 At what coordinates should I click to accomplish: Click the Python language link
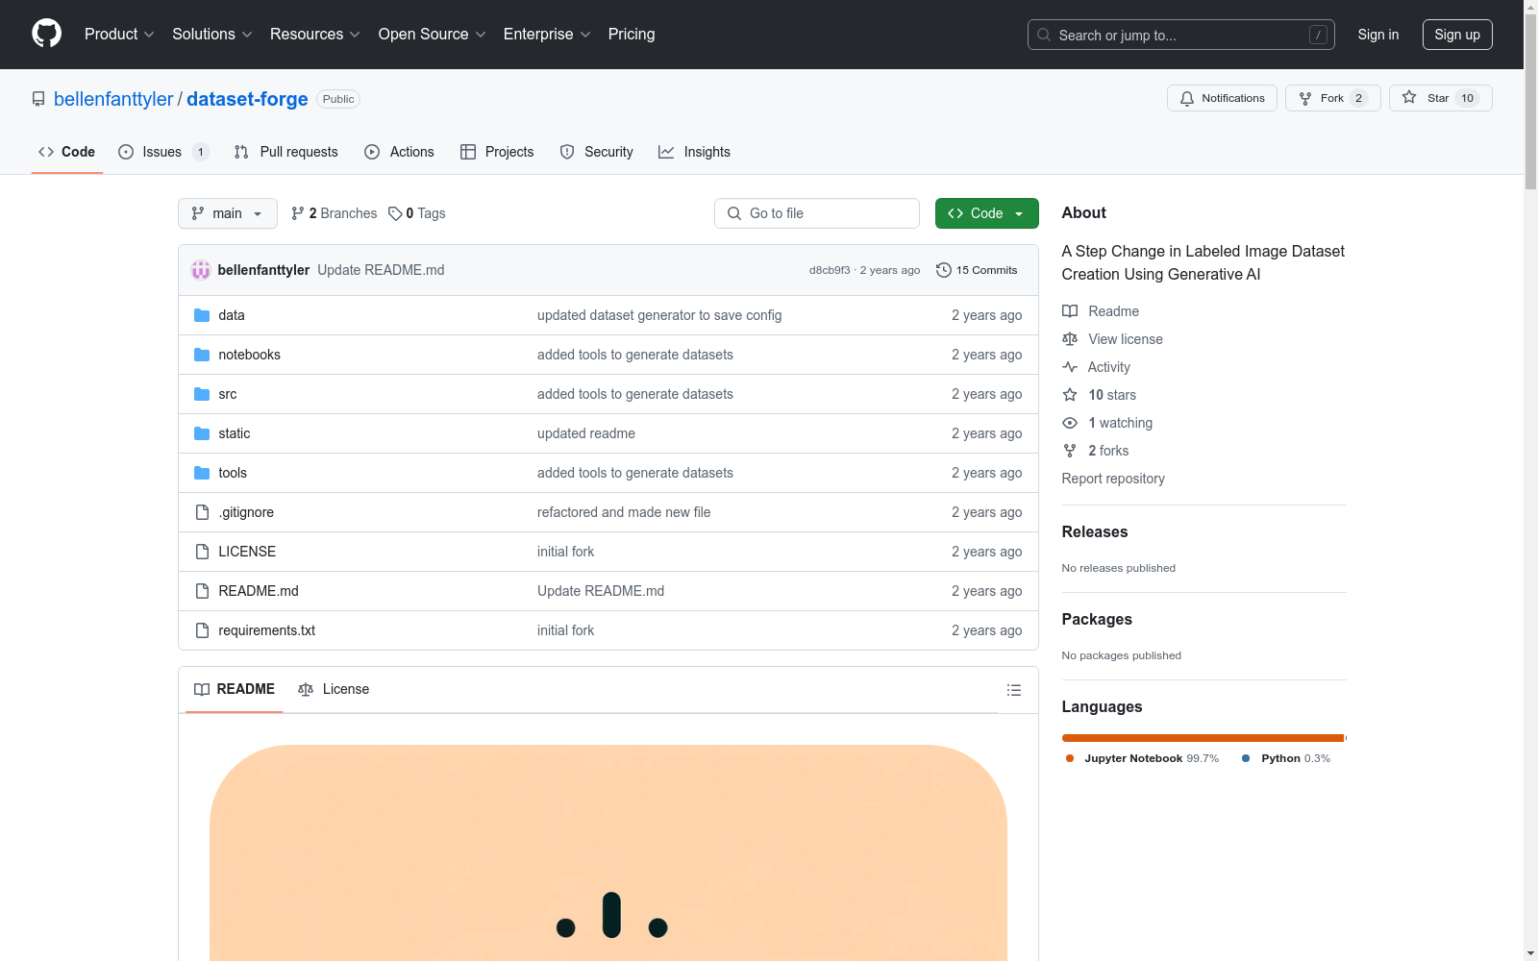[x=1286, y=758]
